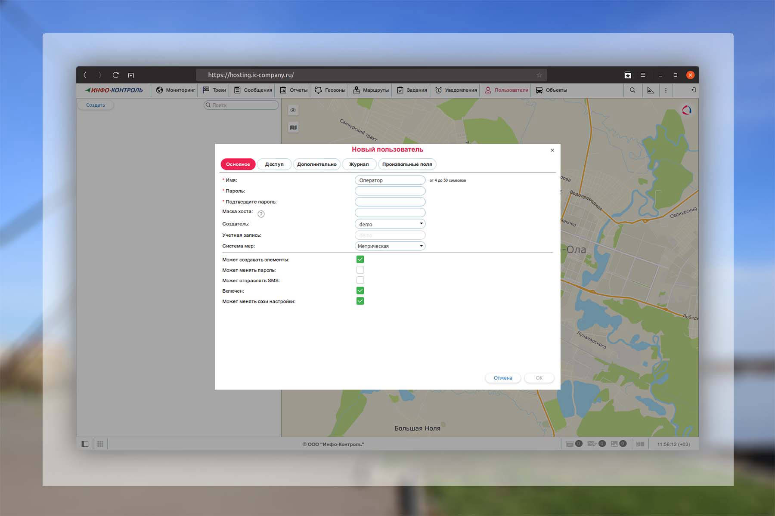This screenshot has height=516, width=775.
Task: Click the logout icon in top bar
Action: [693, 90]
